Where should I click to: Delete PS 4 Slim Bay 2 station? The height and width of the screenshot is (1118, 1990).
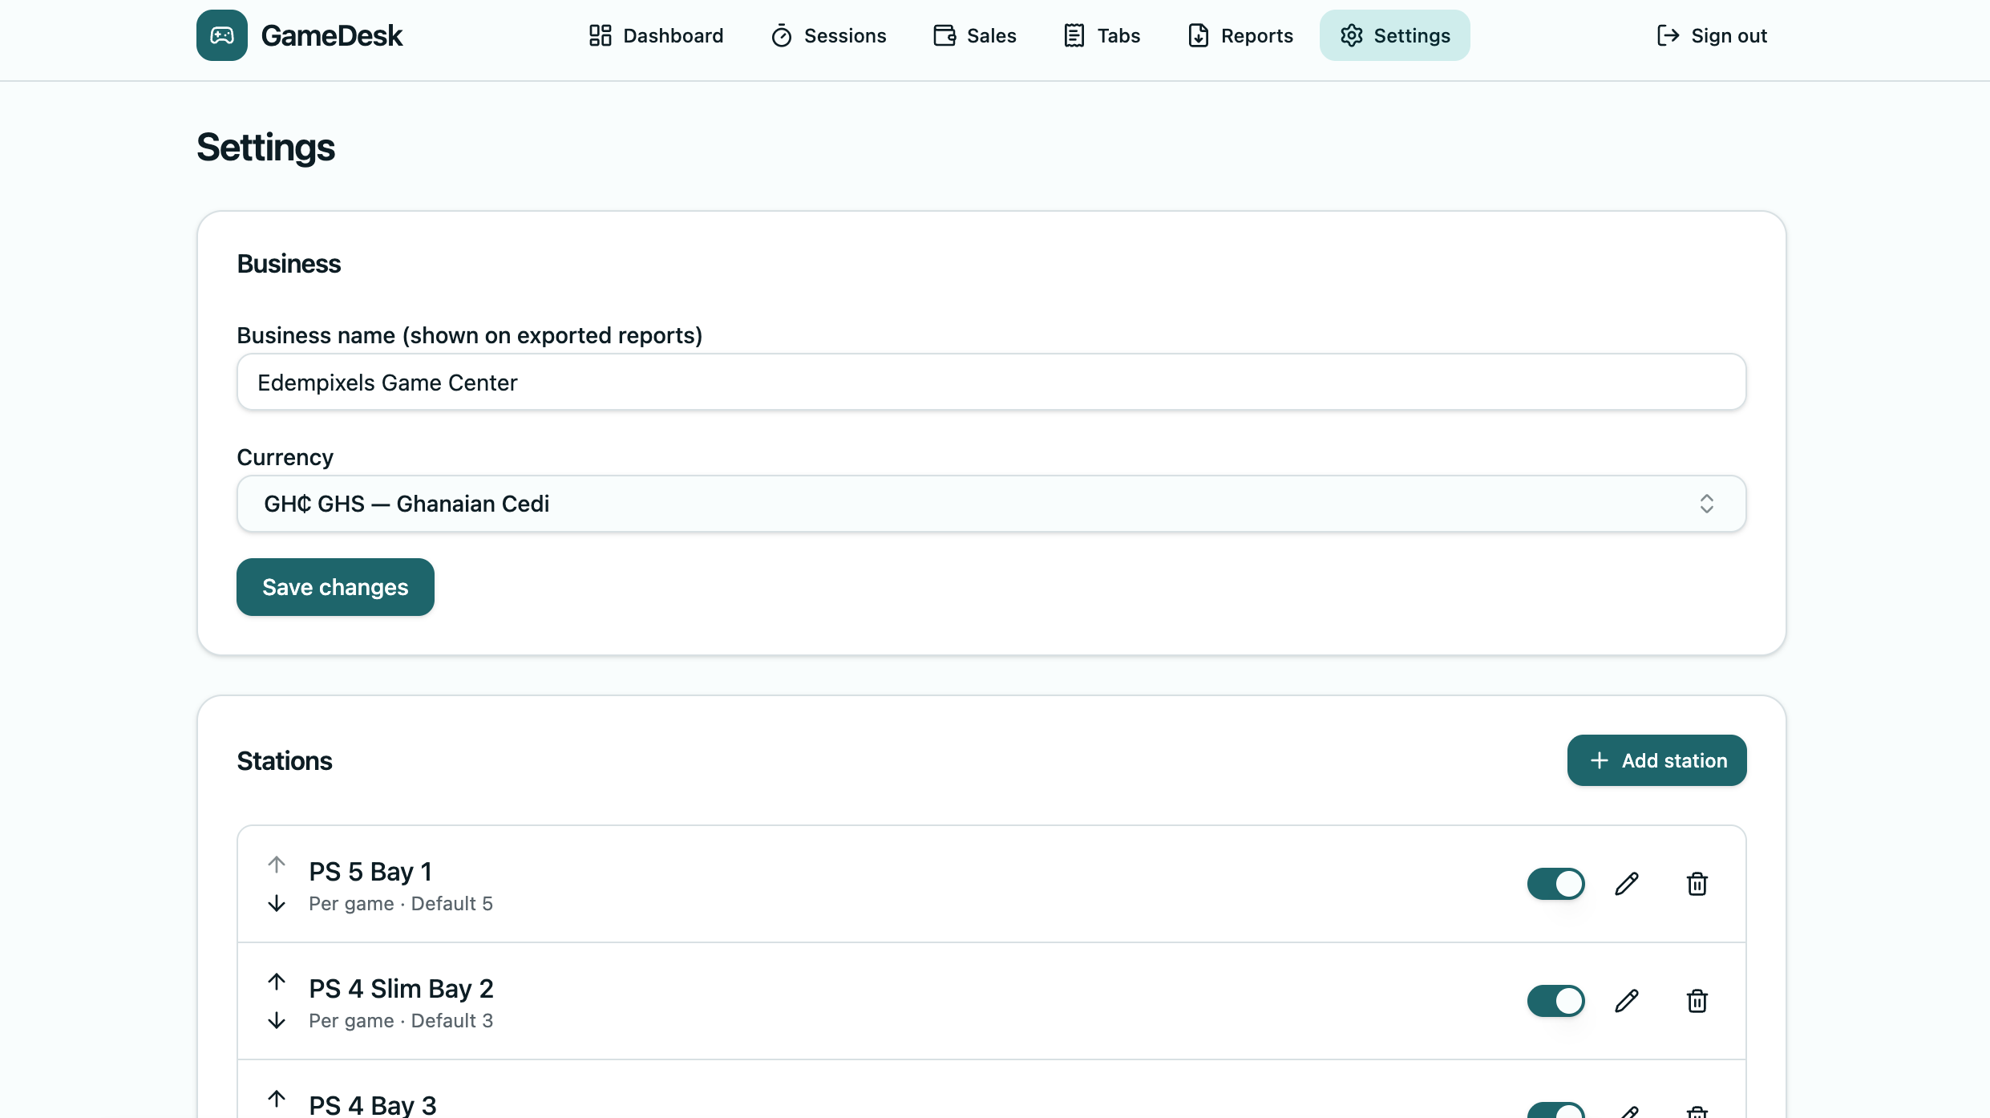click(1697, 1001)
